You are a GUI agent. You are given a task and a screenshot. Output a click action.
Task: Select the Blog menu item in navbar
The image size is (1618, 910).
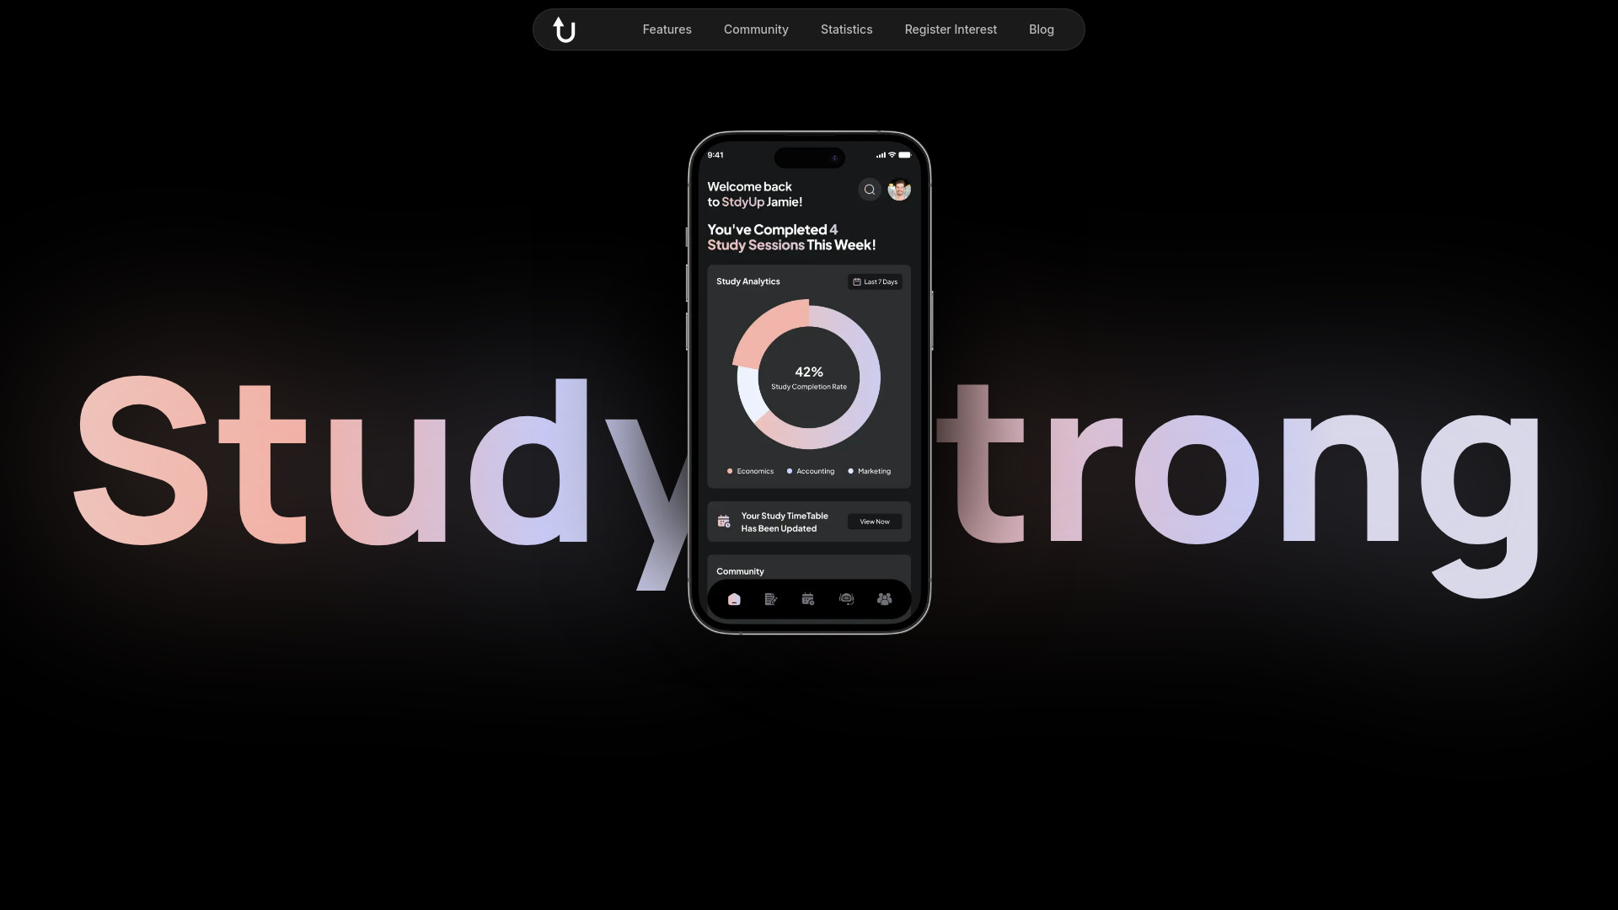(x=1042, y=30)
